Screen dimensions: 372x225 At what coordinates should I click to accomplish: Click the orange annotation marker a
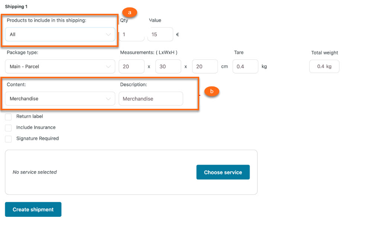(130, 12)
